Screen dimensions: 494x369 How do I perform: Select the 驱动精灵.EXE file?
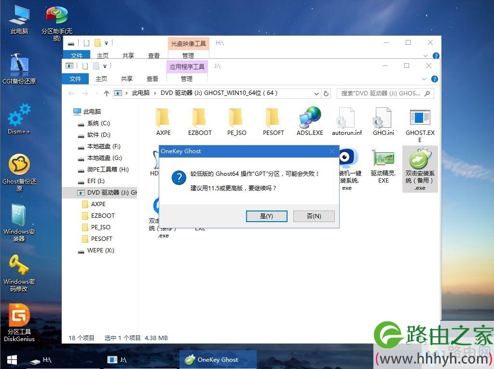383,166
